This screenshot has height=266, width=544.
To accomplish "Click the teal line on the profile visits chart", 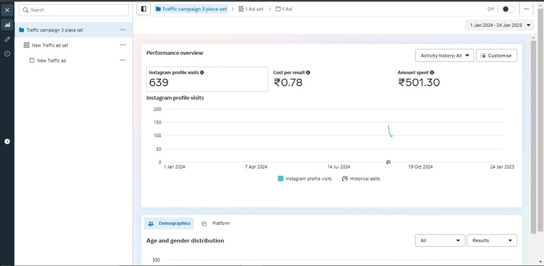I will 390,132.
